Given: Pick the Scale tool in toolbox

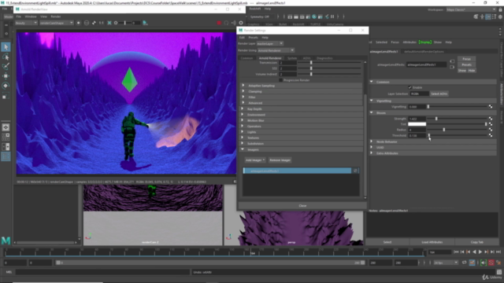Looking at the screenshot, I should pos(6,95).
